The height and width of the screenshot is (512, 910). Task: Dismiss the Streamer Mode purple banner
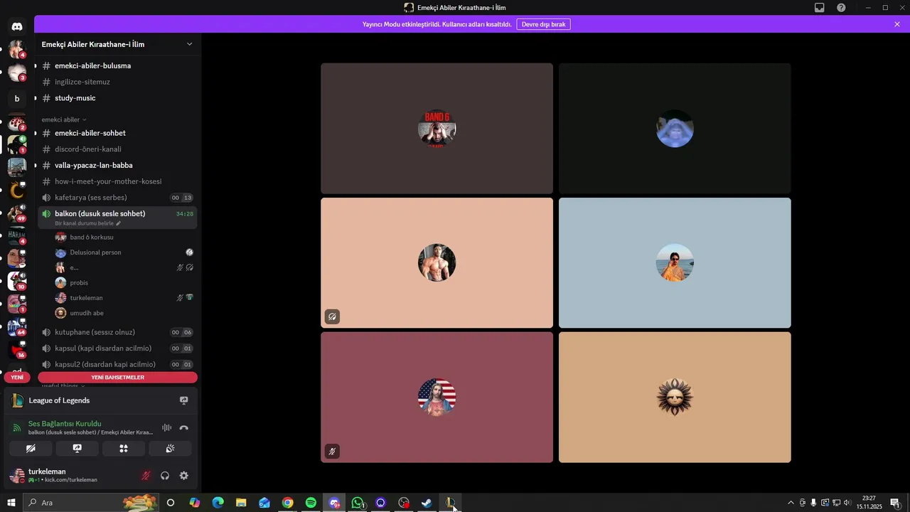[x=897, y=24]
